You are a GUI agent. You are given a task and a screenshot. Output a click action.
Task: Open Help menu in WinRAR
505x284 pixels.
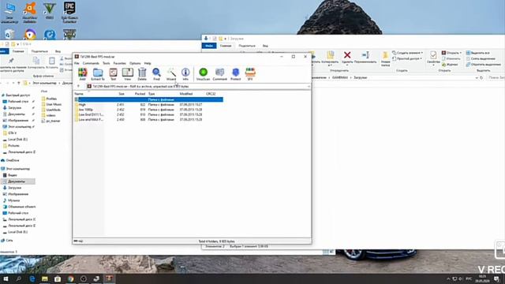pos(148,63)
